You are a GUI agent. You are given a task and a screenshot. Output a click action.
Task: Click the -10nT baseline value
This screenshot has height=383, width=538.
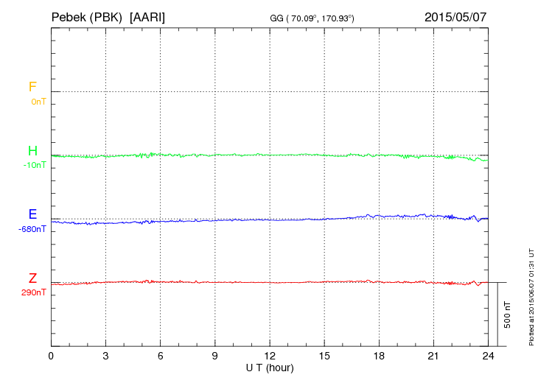34,165
